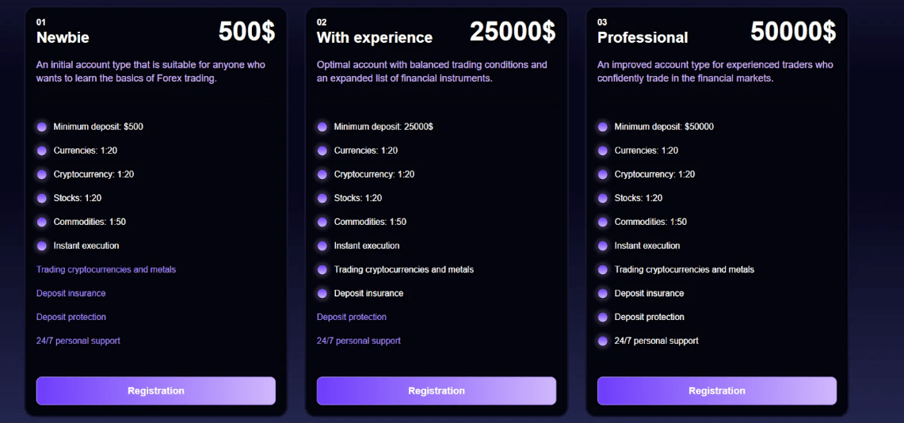Click disabled 24/7 personal support on With experience
Image resolution: width=904 pixels, height=423 pixels.
359,341
